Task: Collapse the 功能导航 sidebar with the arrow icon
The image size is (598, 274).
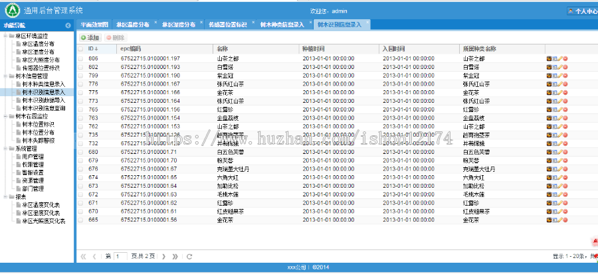Action: point(68,25)
